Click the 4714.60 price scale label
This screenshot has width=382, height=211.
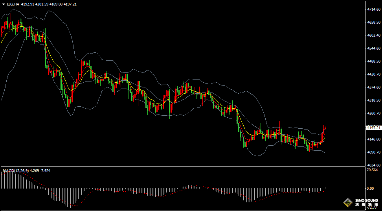click(x=374, y=9)
